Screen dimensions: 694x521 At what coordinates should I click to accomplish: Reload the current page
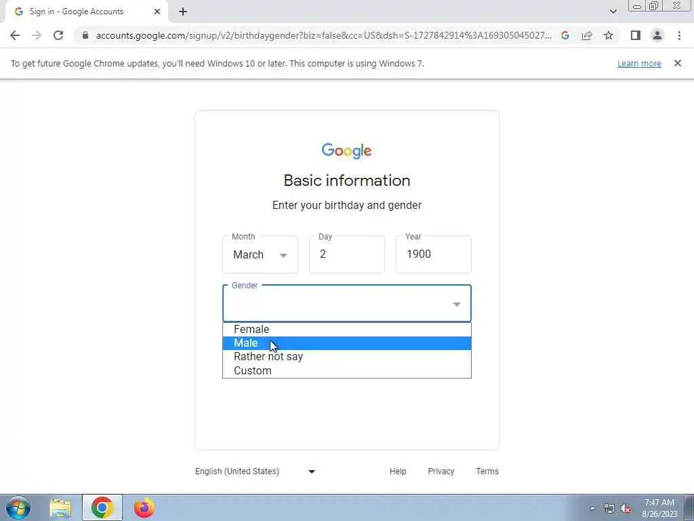[x=58, y=35]
